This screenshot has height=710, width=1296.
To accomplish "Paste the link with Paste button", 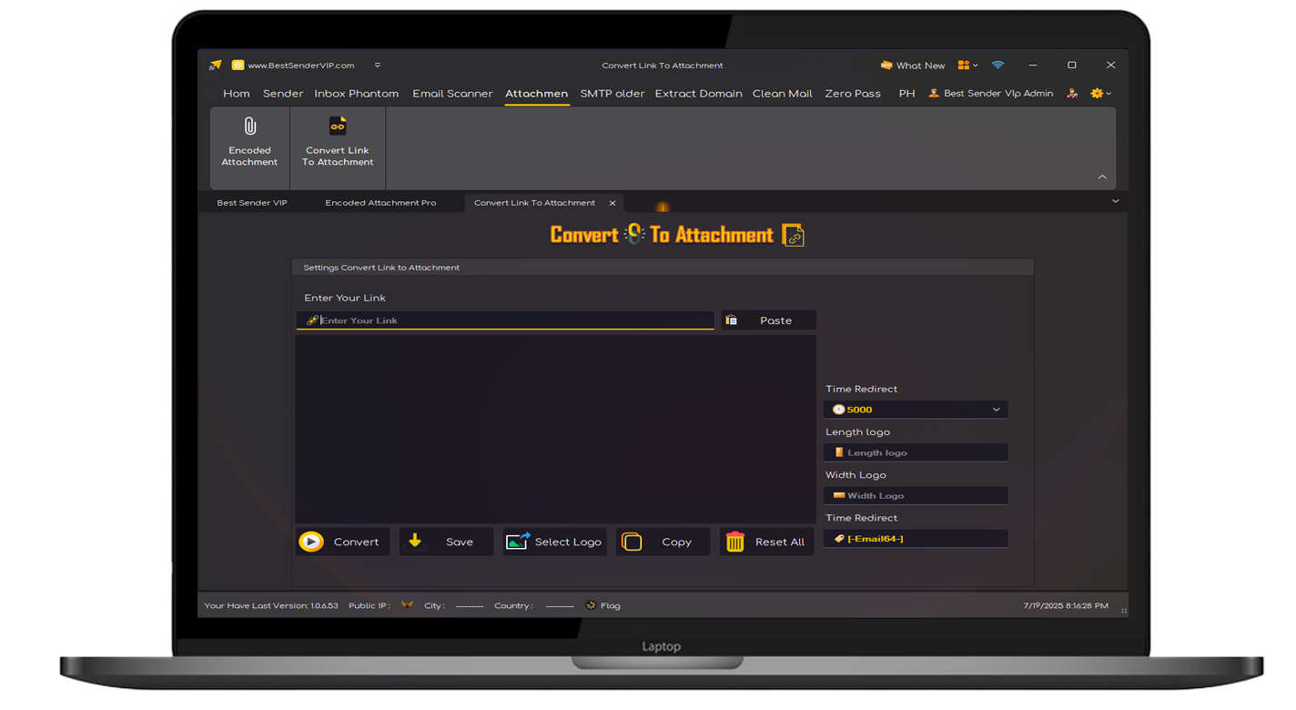I will point(768,320).
